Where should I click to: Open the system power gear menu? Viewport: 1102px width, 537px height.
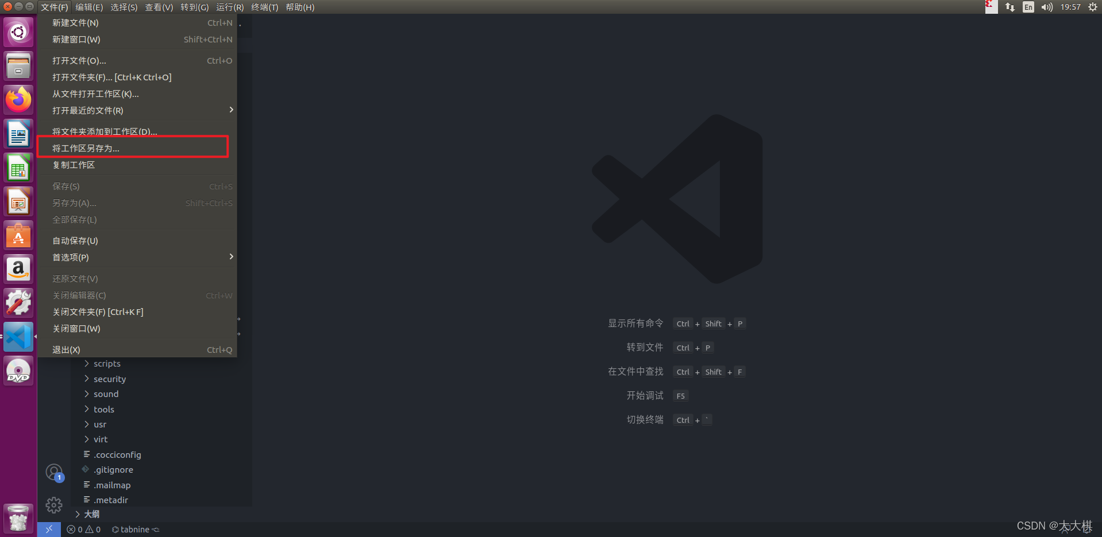(1092, 7)
